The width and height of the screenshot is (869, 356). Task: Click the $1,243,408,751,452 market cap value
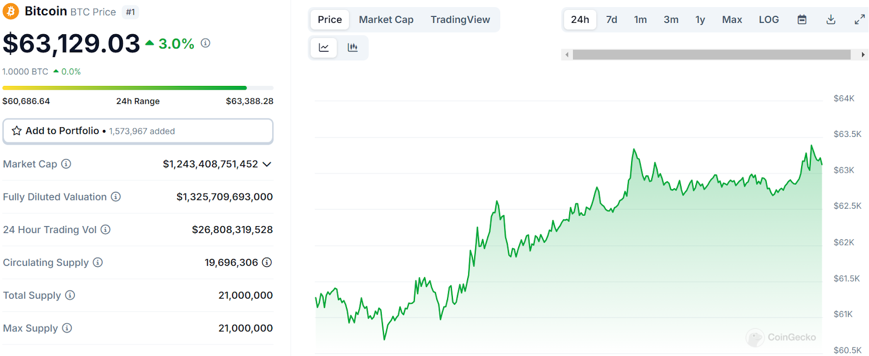click(210, 164)
